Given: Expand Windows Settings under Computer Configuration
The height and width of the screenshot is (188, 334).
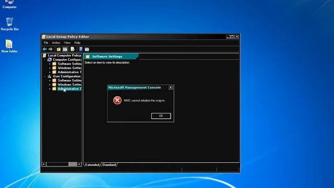Looking at the screenshot, I should tap(50, 68).
